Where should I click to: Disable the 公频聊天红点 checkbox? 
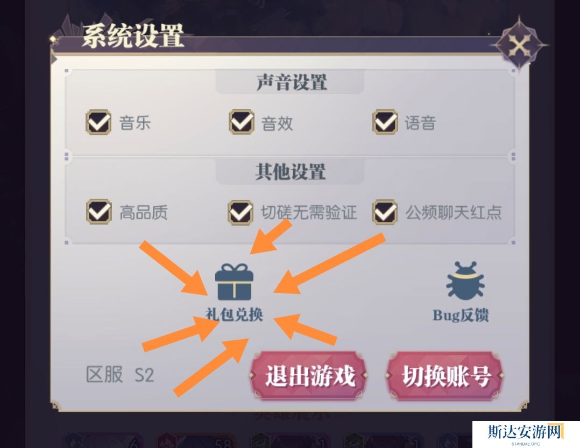385,212
